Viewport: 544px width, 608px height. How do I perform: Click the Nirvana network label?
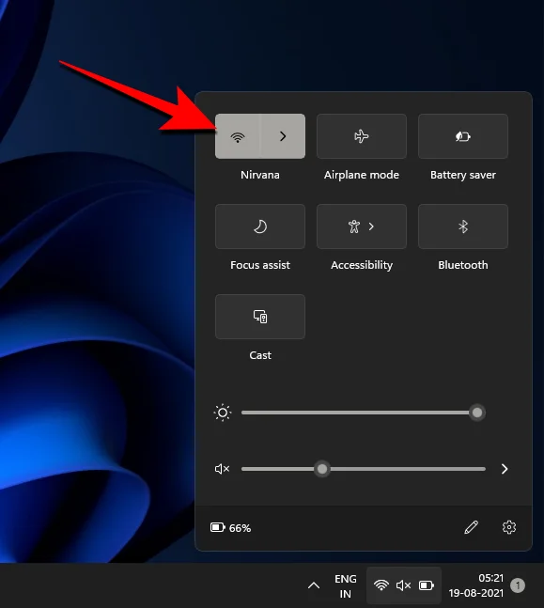click(260, 175)
